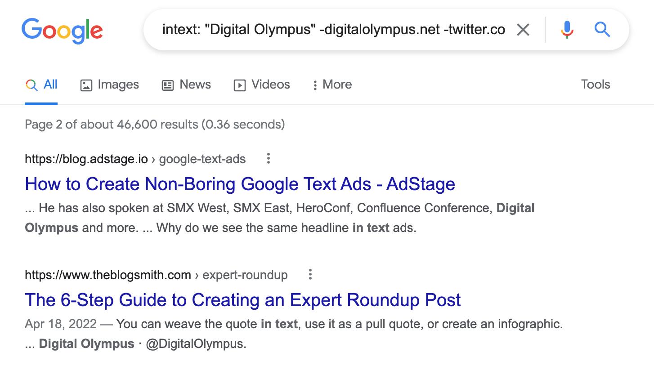The height and width of the screenshot is (365, 654).
Task: Start voice search with microphone icon
Action: coord(567,30)
